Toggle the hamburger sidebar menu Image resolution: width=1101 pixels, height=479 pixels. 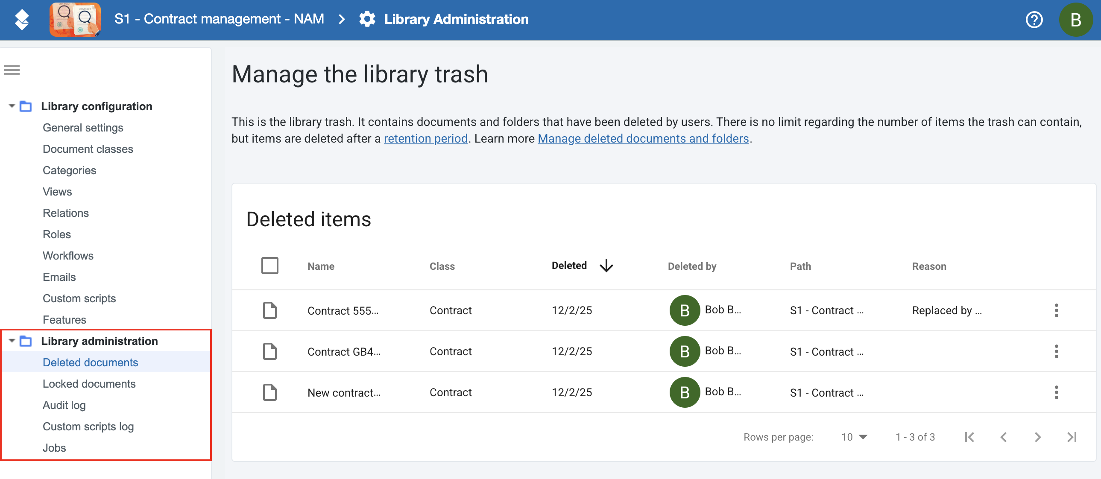pos(12,70)
